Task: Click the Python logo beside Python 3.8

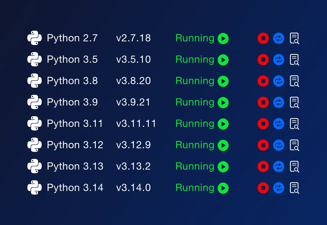Action: pyautogui.click(x=35, y=80)
